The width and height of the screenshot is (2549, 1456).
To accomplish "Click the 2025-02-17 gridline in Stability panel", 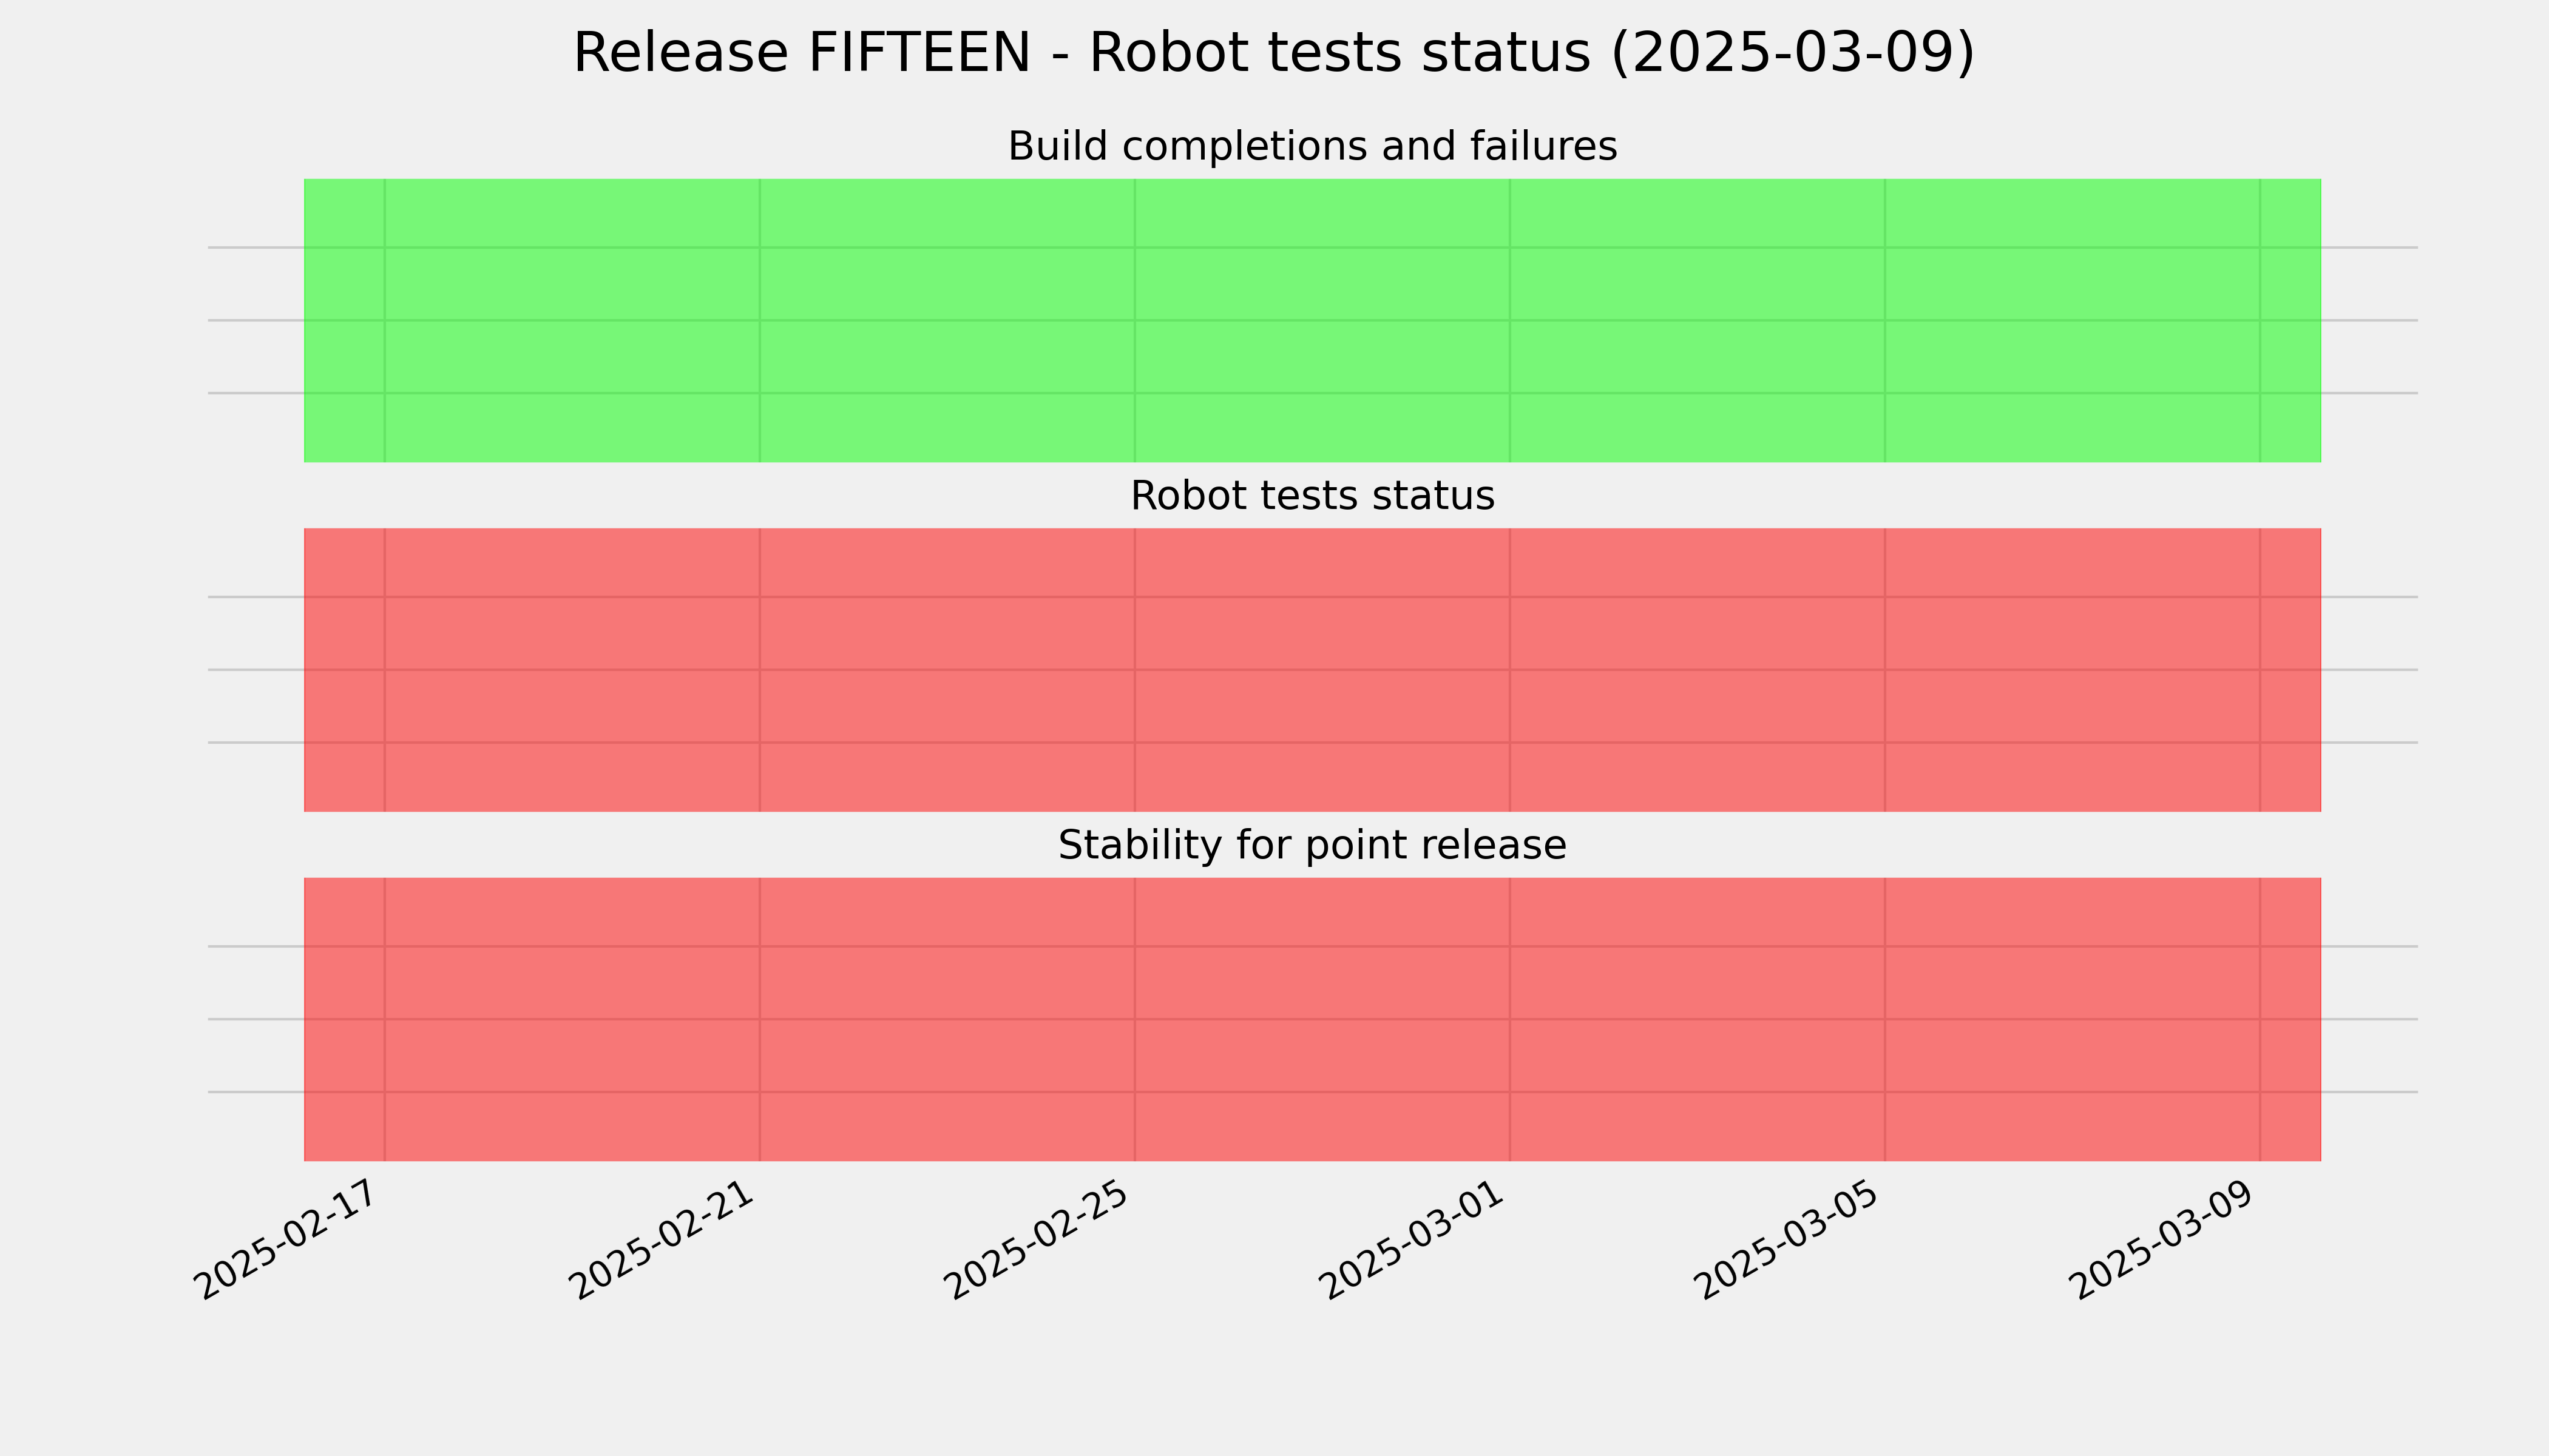I will (384, 1019).
